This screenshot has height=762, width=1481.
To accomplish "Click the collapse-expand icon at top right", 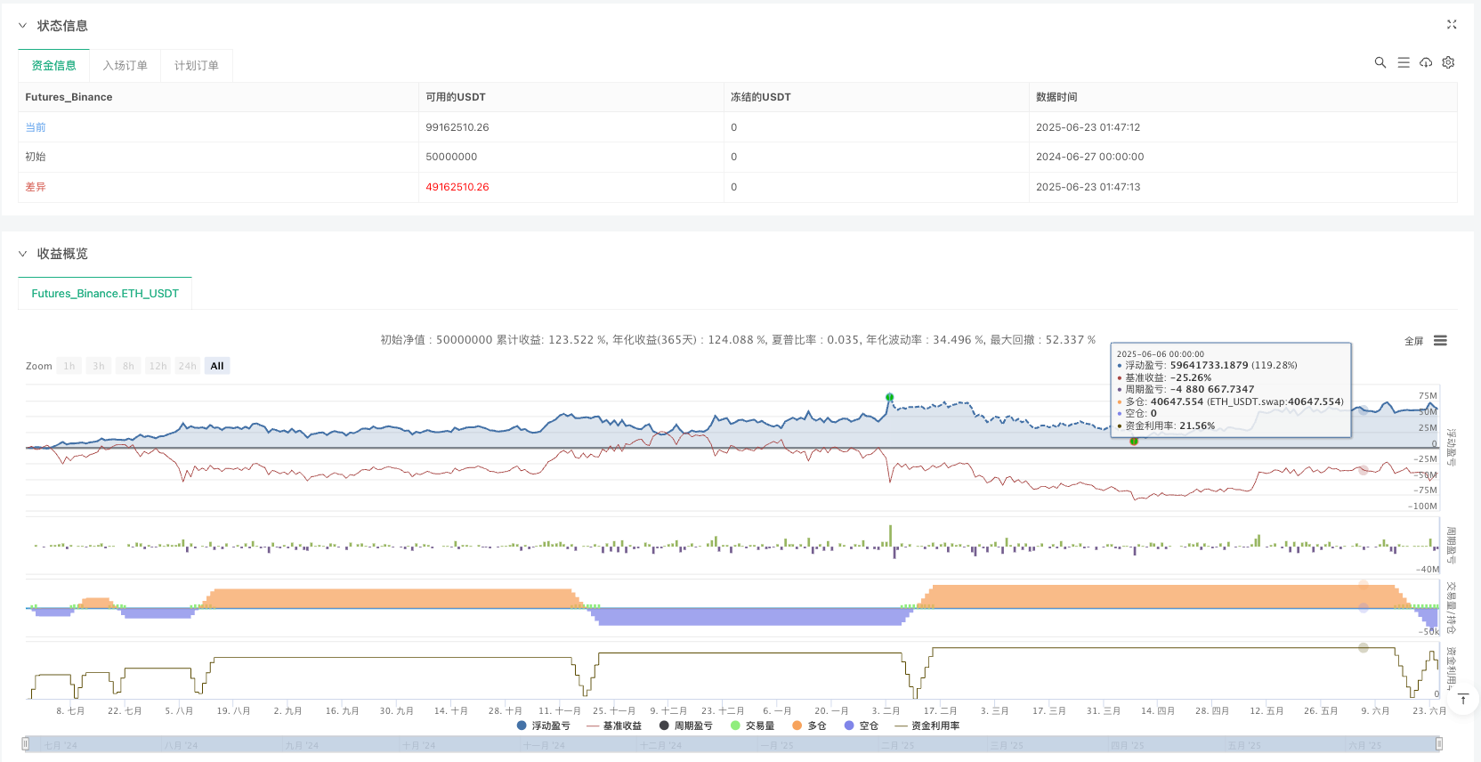I will pyautogui.click(x=1452, y=25).
